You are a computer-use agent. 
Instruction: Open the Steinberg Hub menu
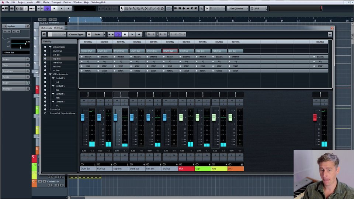coord(98,2)
